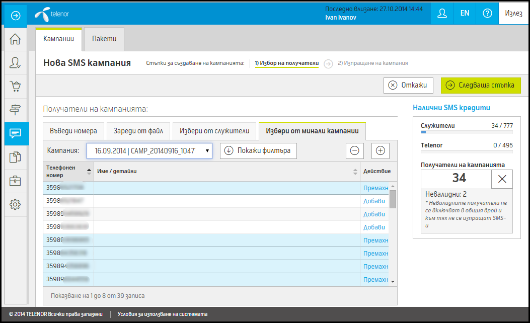Click Действие column header
The image size is (530, 323).
377,171
